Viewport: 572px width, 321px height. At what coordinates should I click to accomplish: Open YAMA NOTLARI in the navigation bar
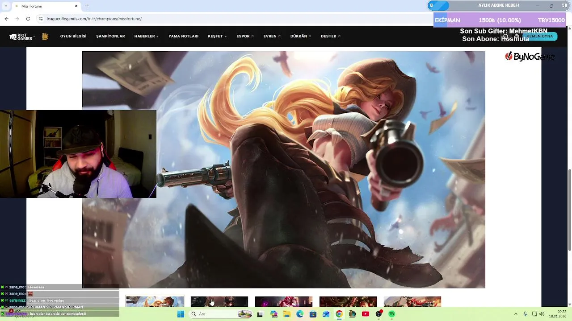click(183, 36)
